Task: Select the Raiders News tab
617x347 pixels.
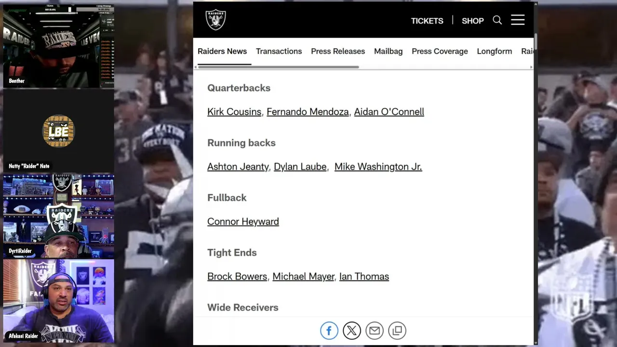Action: (222, 51)
